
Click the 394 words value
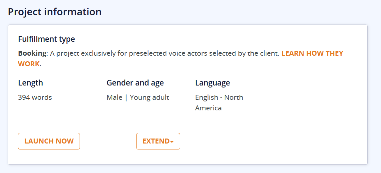[35, 97]
